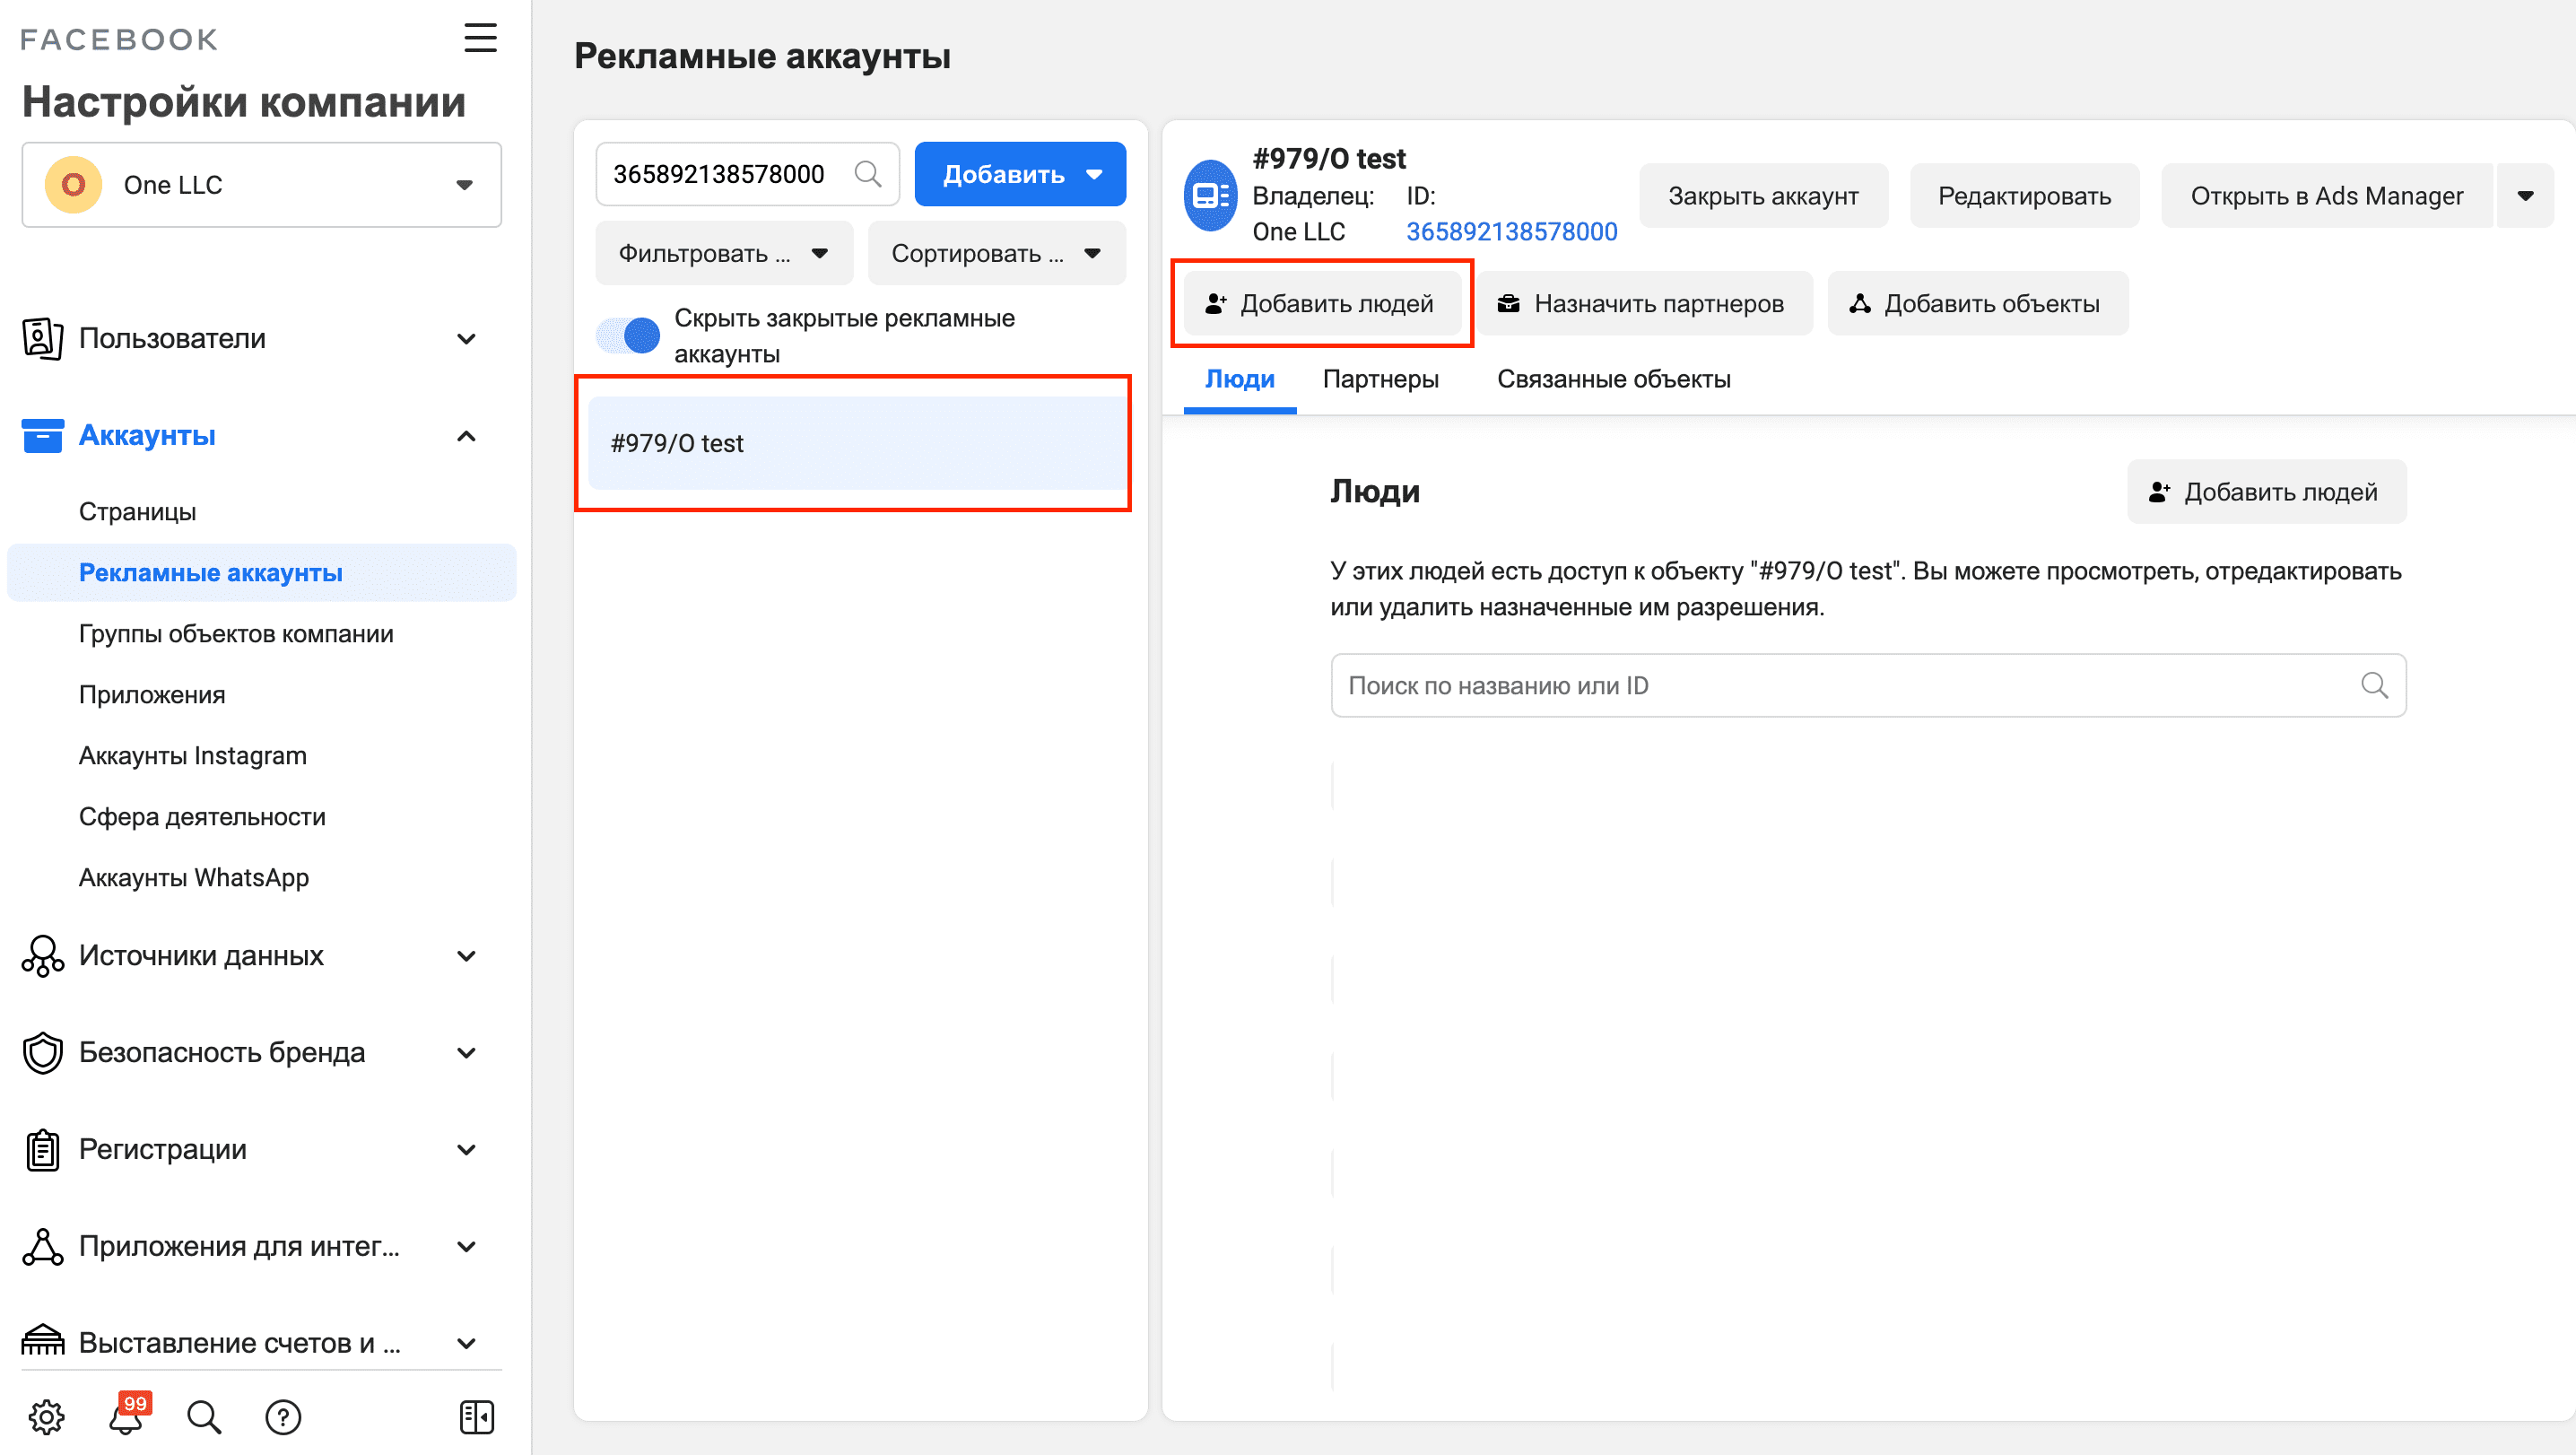Click the One LLC company avatar
Image resolution: width=2576 pixels, height=1455 pixels.
point(73,185)
